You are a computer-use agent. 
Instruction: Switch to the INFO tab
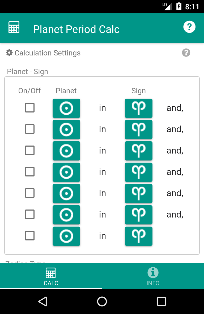coord(153,276)
